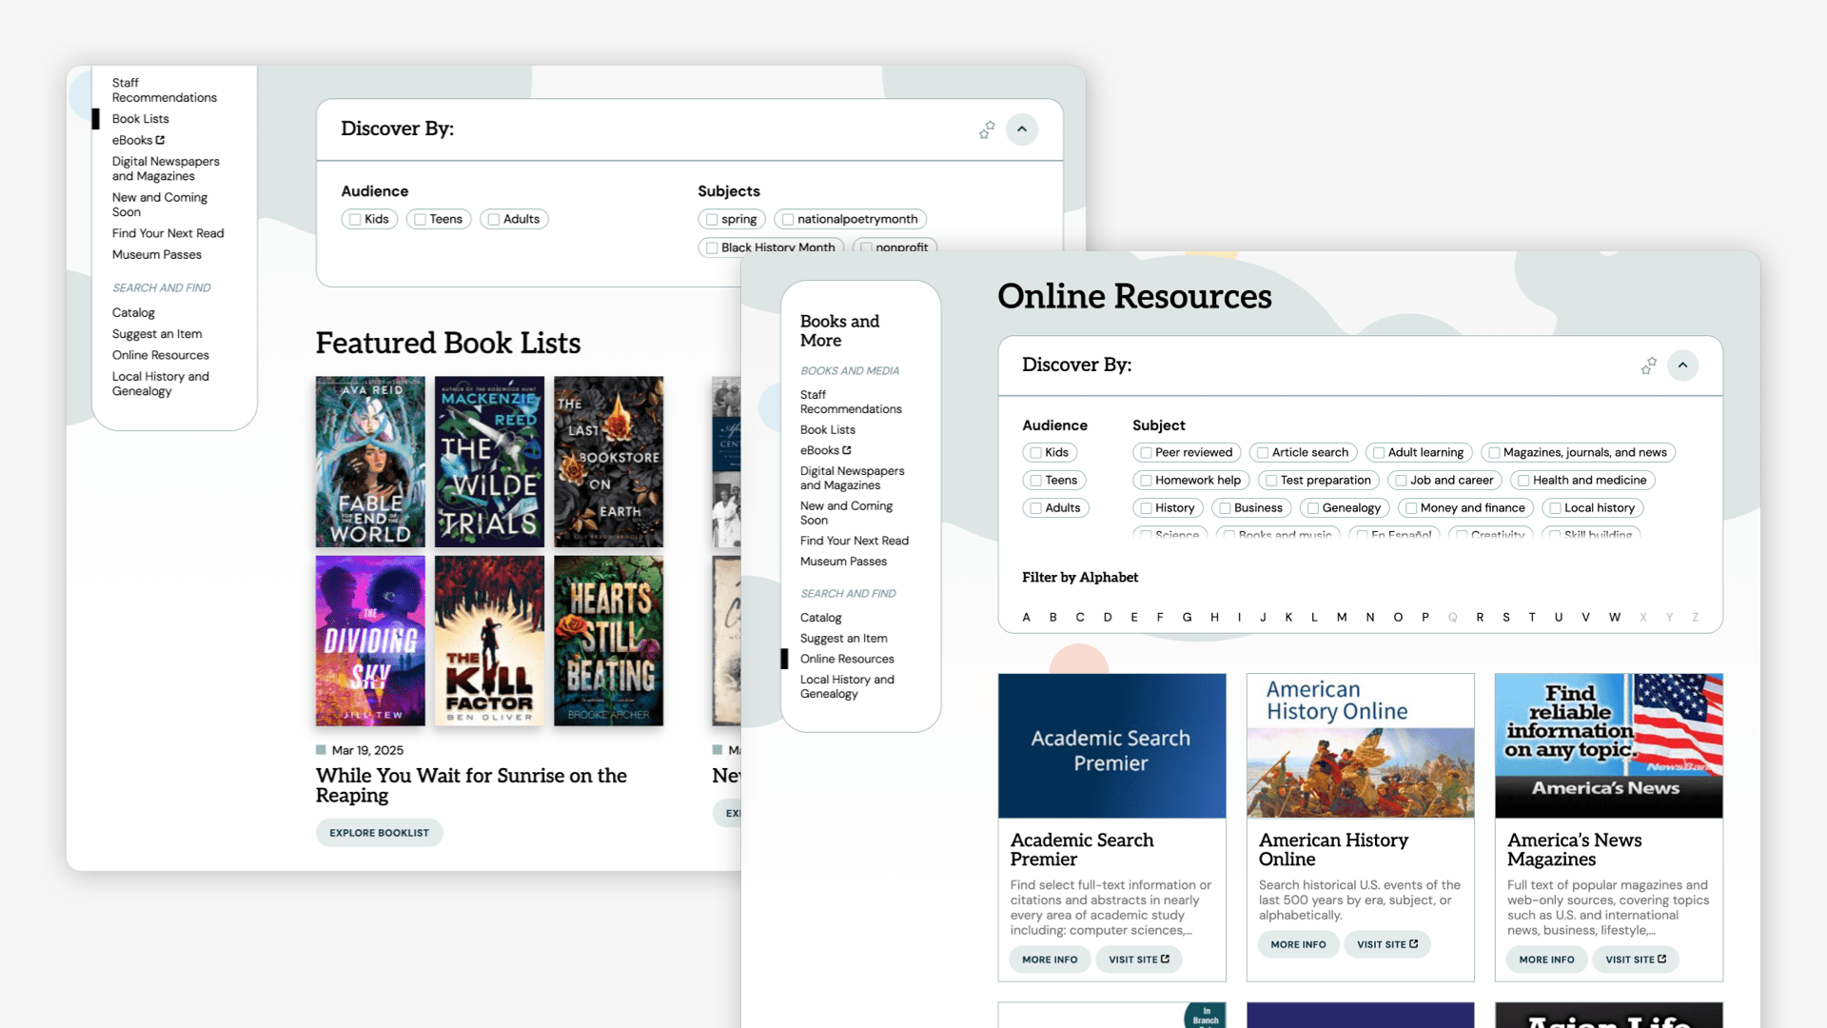The height and width of the screenshot is (1028, 1827).
Task: Collapse the Online Resources Discover By panel
Action: click(1682, 366)
